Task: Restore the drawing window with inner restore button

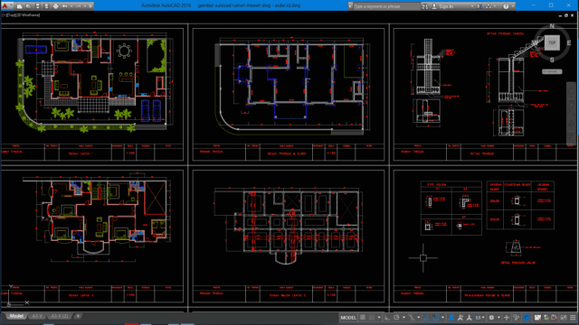Action: click(x=566, y=15)
